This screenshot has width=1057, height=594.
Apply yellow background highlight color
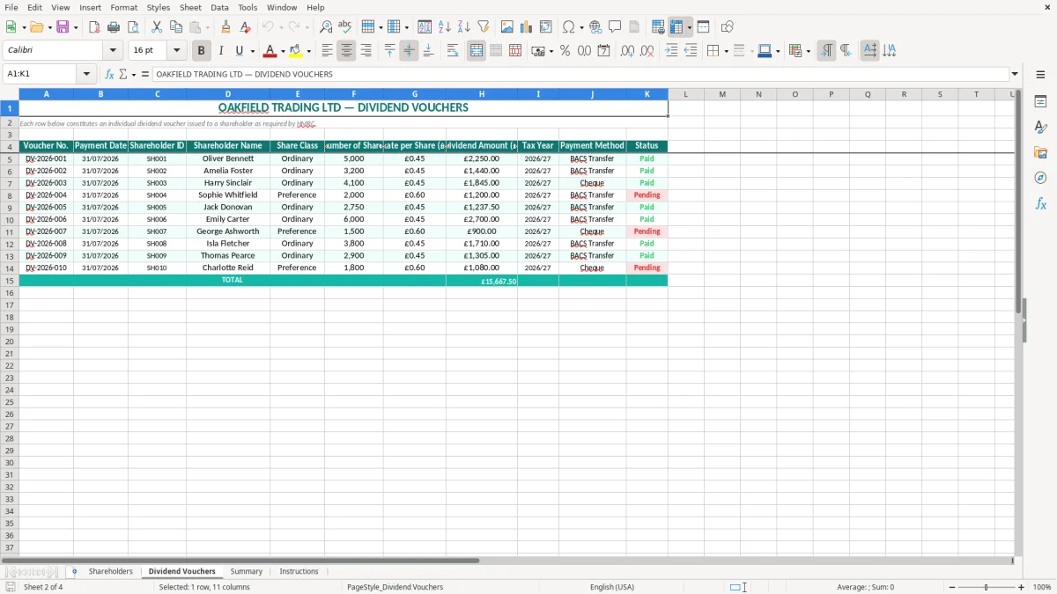coord(296,51)
